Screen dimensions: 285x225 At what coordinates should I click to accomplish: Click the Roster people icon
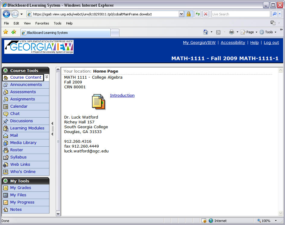tap(6, 150)
